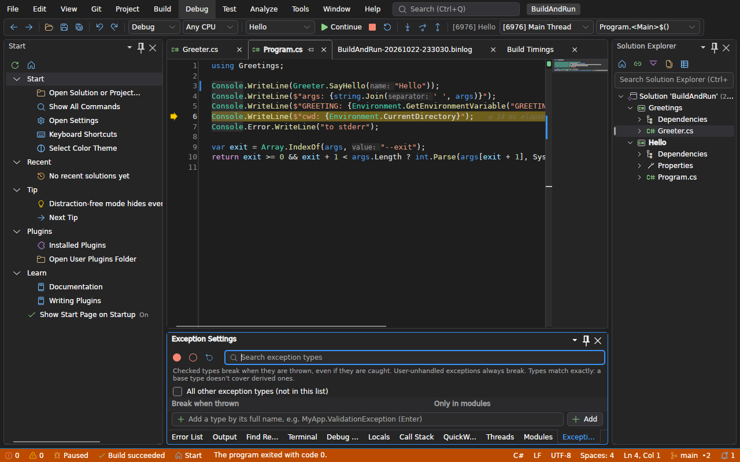Open the Main Thread selector dropdown
The image size is (740, 462).
click(x=547, y=27)
